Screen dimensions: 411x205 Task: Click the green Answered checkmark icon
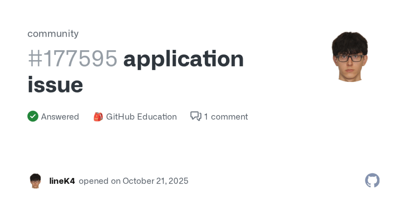(33, 116)
